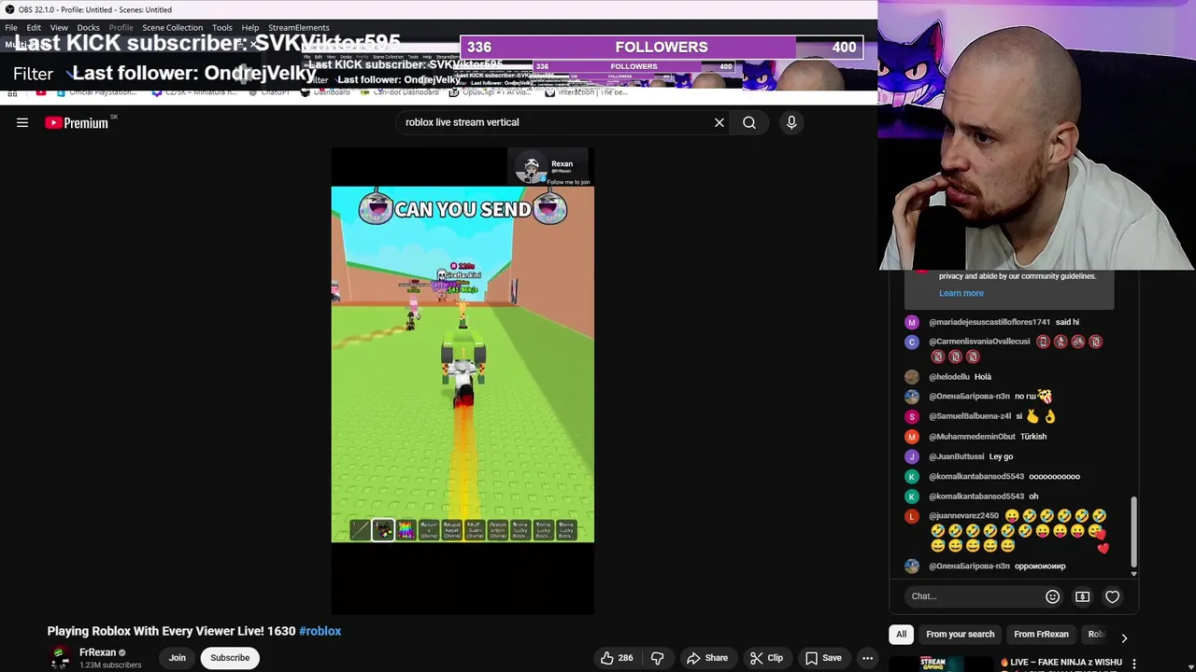Go to YouTube Premium home logo

click(78, 122)
